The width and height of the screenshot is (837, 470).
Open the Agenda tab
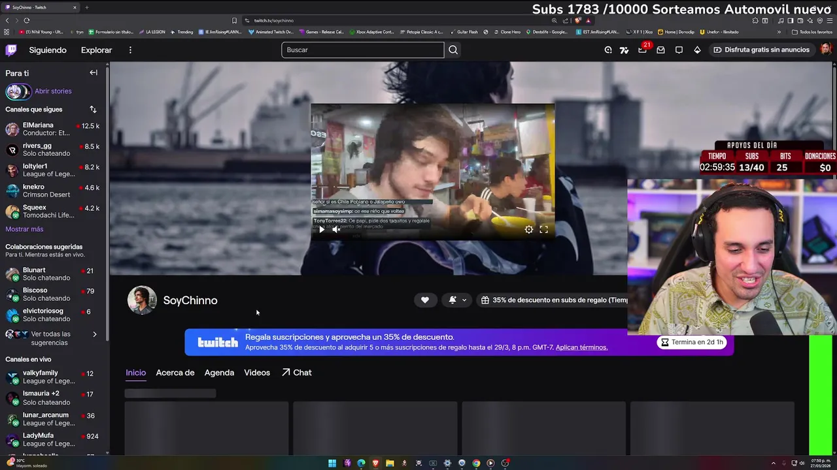219,373
